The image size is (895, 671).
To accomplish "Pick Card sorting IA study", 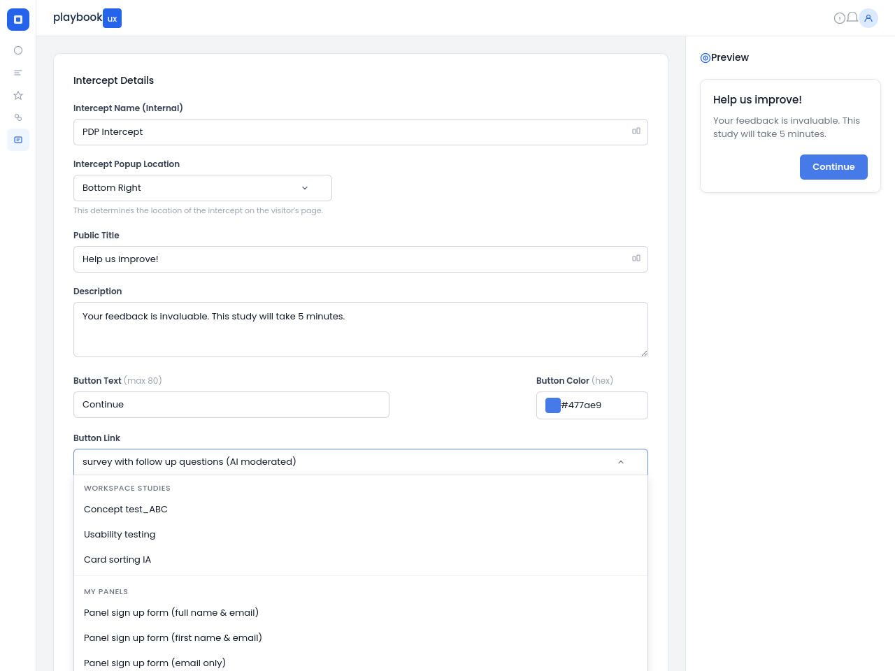I will (x=117, y=560).
